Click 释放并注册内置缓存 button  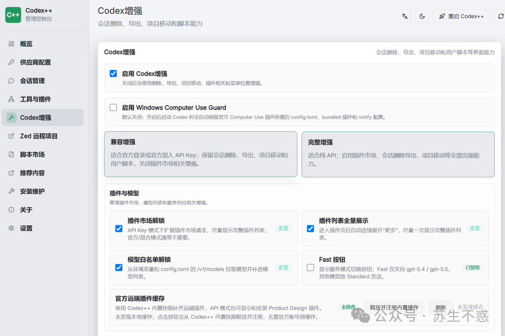pyautogui.click(x=394, y=308)
